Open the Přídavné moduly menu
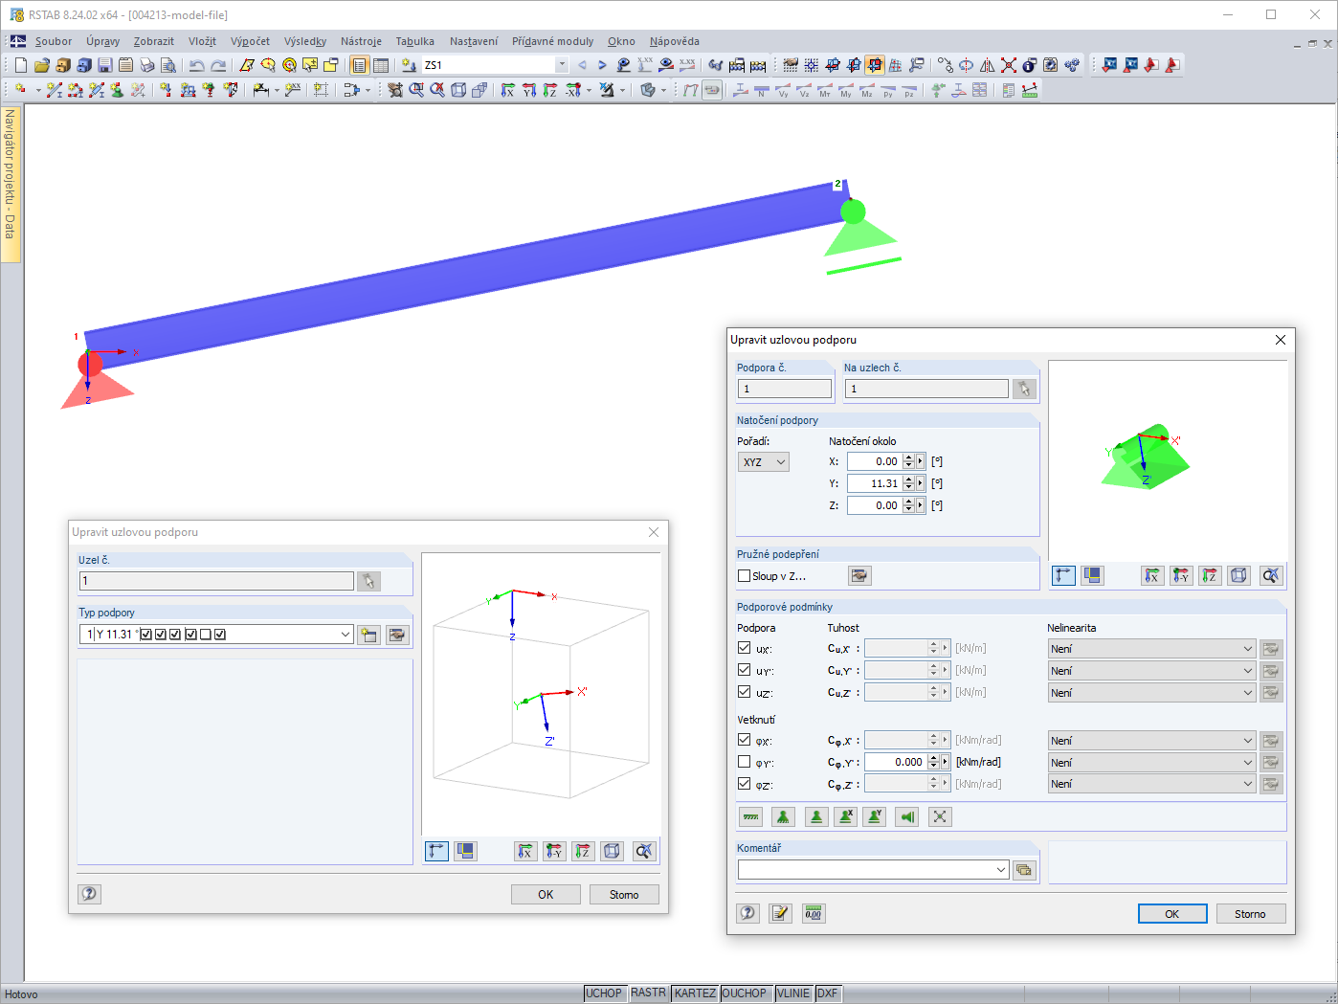 [552, 41]
